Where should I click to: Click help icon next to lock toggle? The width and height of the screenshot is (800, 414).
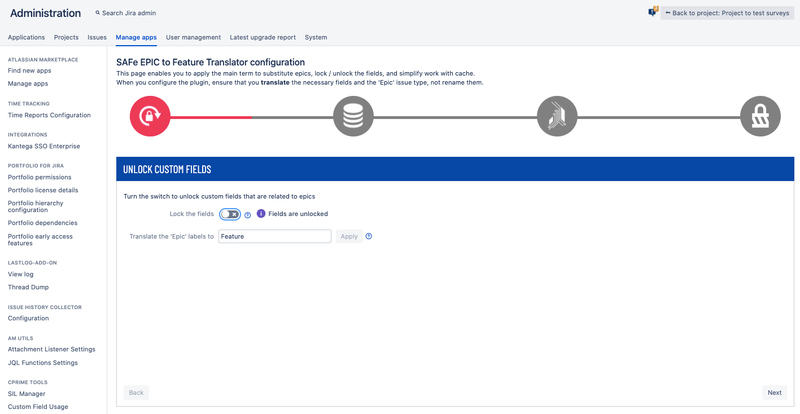coord(247,215)
